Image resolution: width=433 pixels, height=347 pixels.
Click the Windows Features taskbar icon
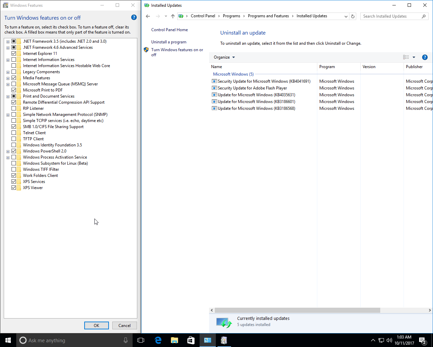tap(224, 340)
